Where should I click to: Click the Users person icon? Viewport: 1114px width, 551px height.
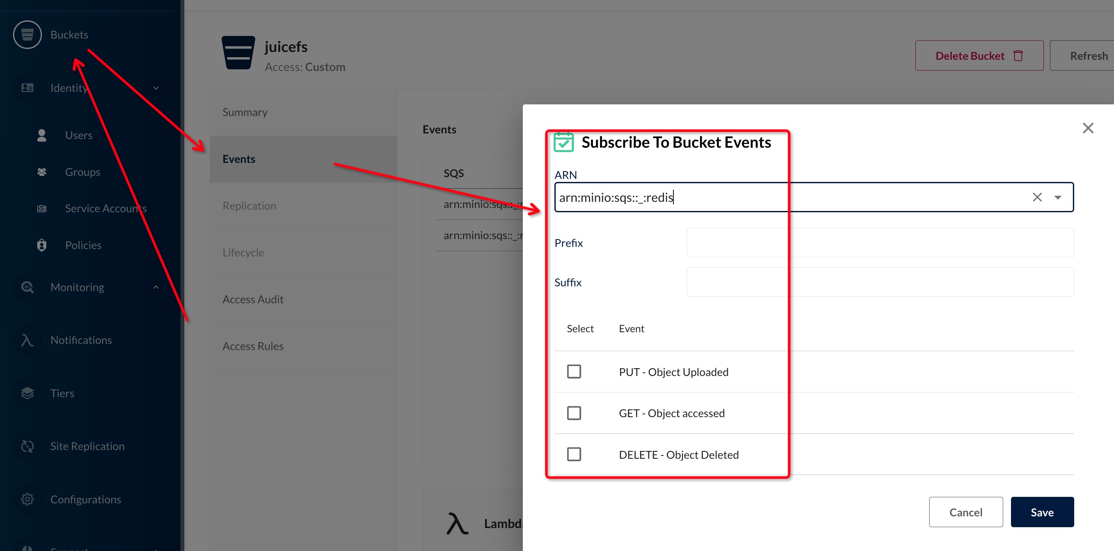tap(42, 135)
